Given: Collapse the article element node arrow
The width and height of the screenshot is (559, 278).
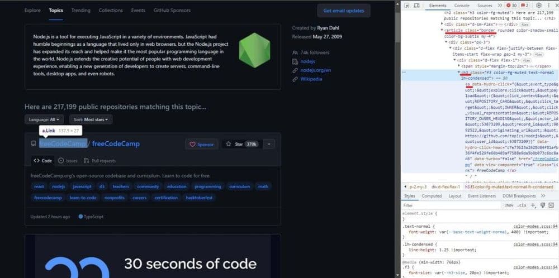Looking at the screenshot, I should point(442,31).
